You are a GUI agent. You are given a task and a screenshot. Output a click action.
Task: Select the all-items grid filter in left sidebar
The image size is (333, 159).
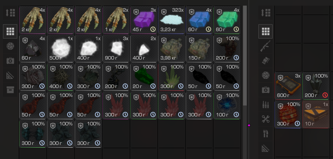[x=10, y=31]
